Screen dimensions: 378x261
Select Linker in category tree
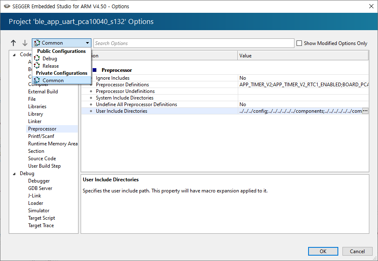tap(35, 121)
